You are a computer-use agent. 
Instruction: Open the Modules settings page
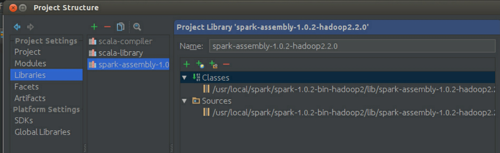30,64
